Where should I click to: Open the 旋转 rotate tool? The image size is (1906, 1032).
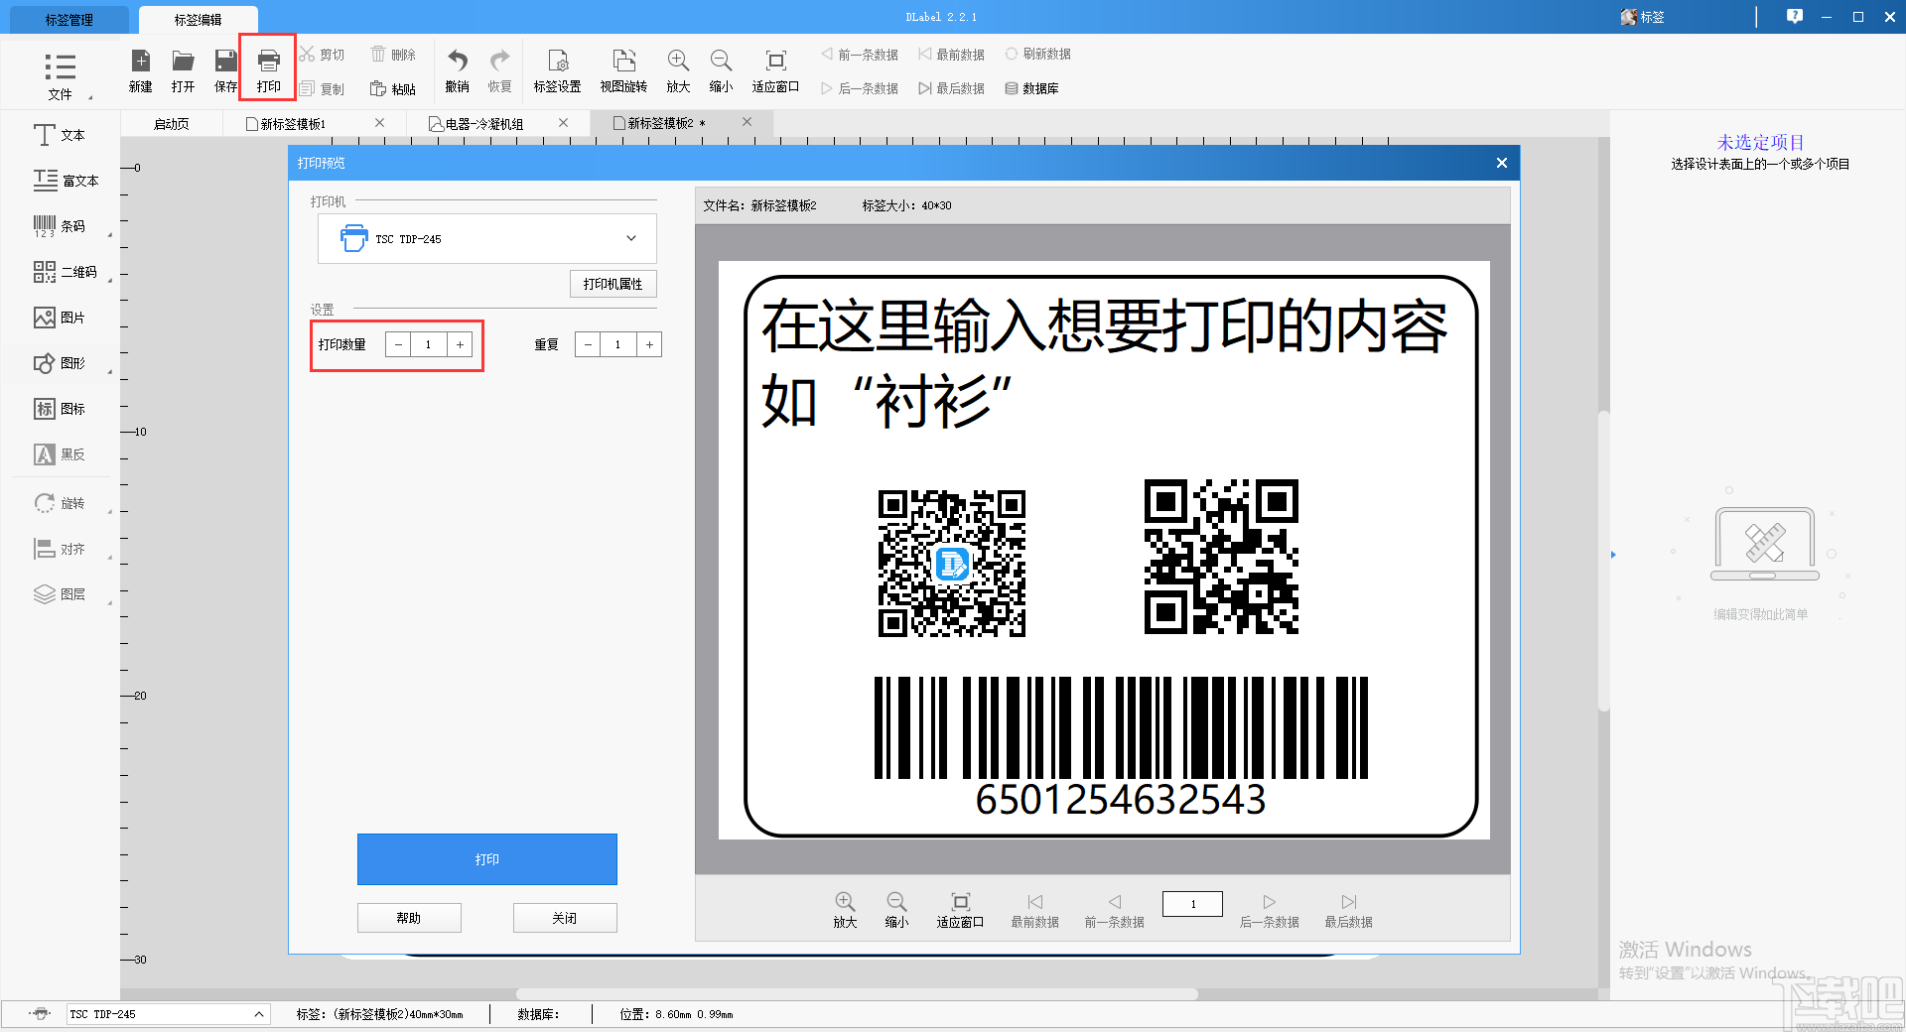(x=60, y=502)
